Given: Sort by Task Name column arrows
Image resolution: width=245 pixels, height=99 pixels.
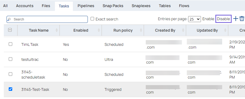Looking at the screenshot, I should click(x=57, y=30).
